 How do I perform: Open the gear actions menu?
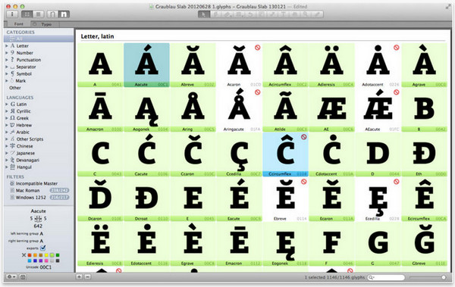(11, 277)
